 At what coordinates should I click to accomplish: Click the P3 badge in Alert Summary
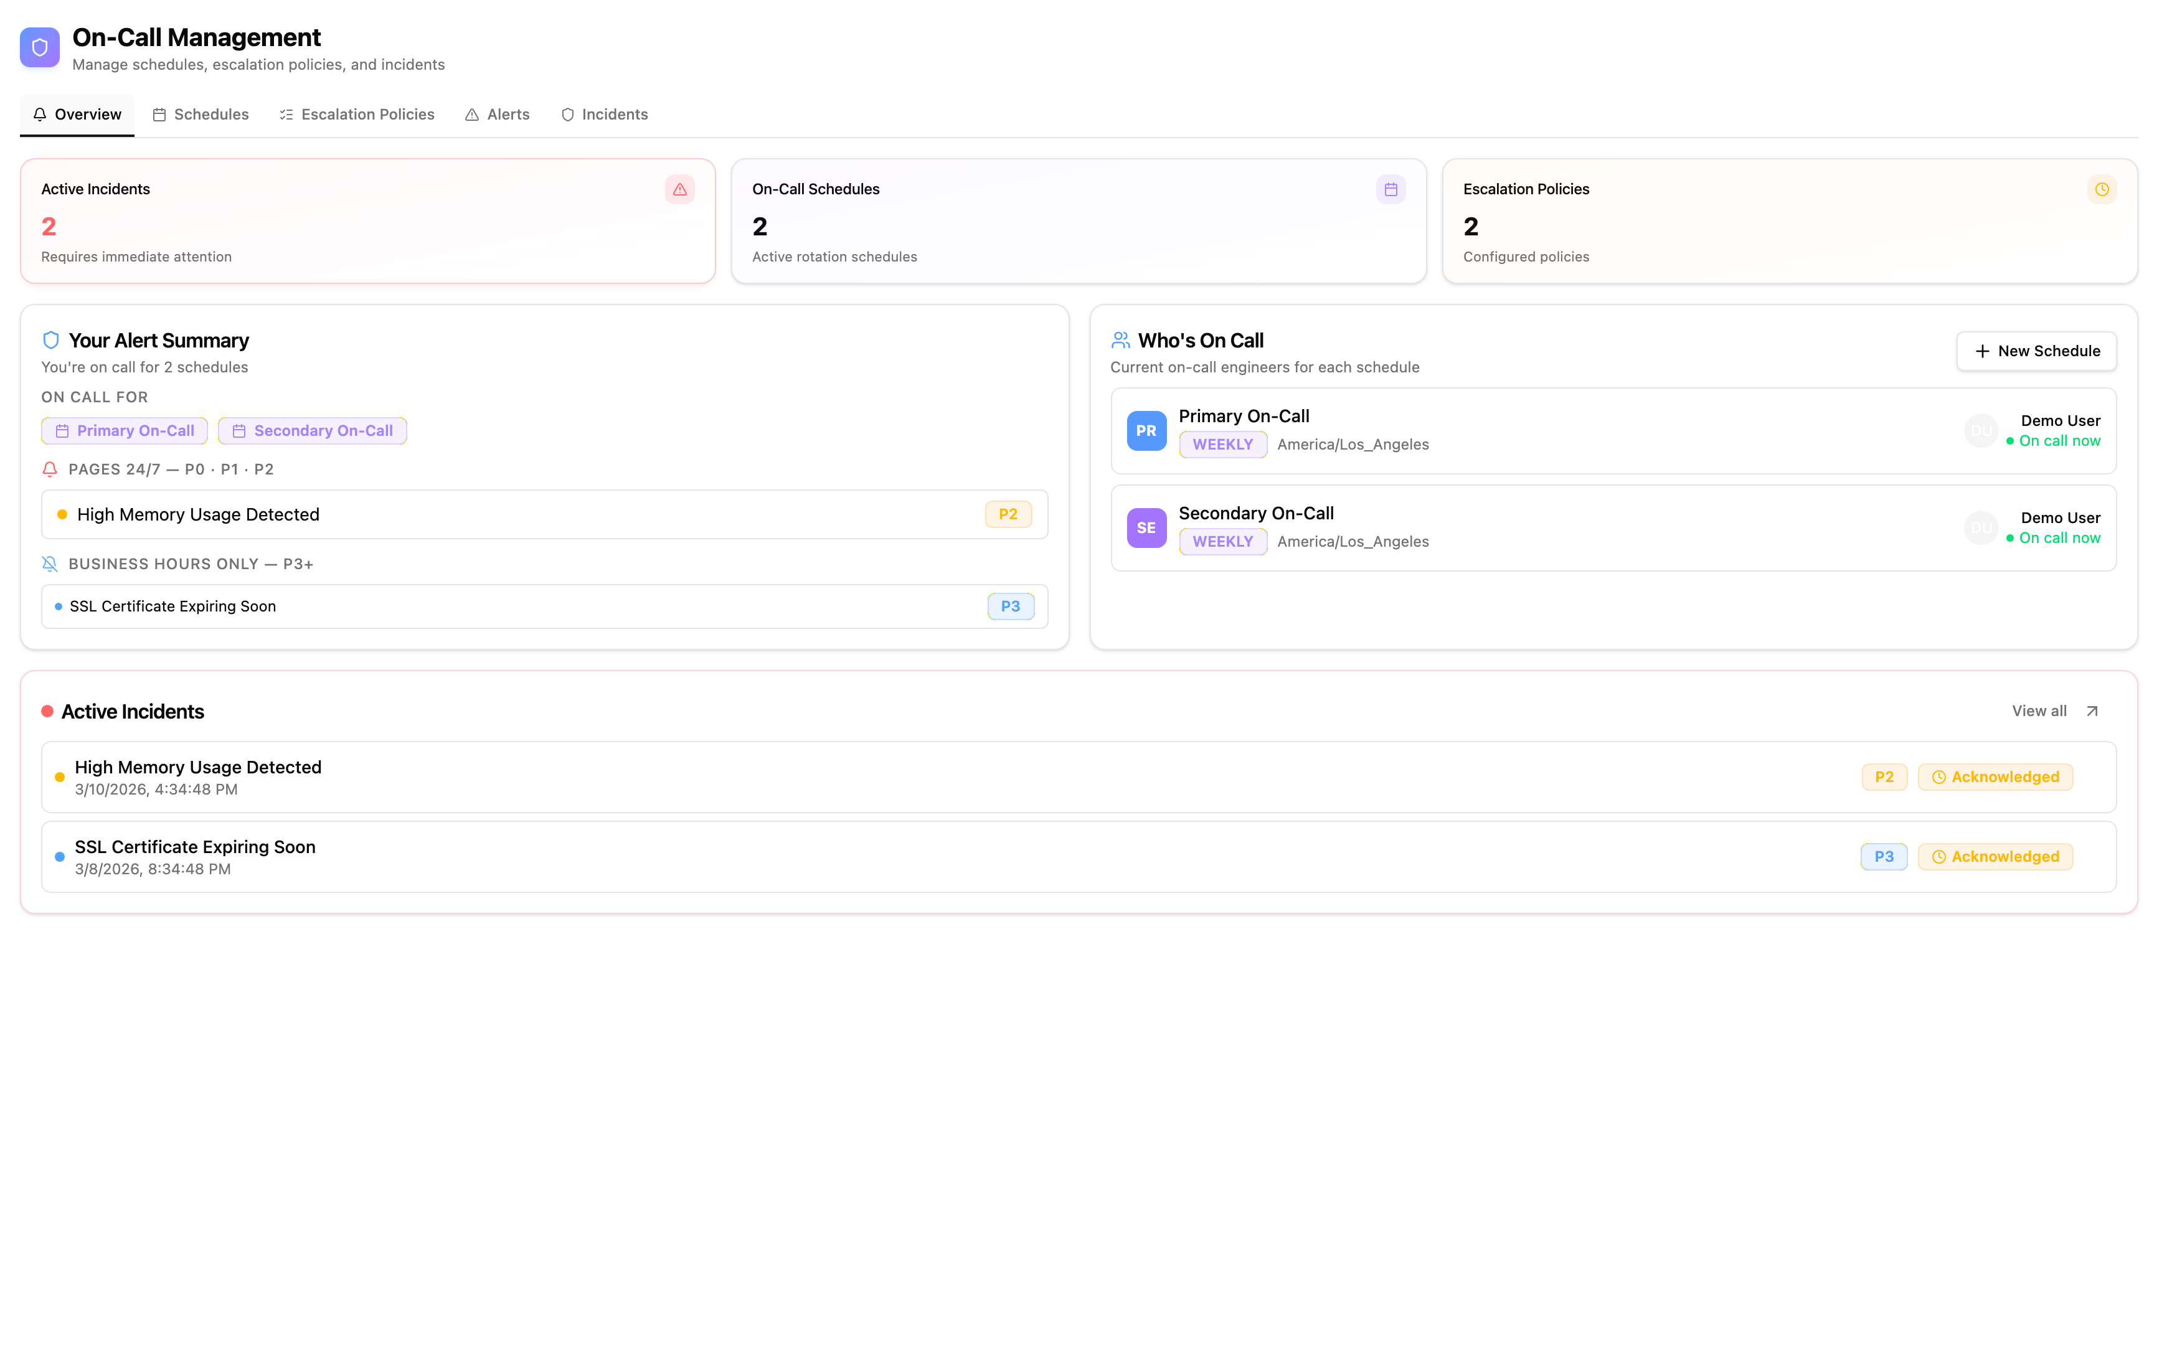[1011, 606]
